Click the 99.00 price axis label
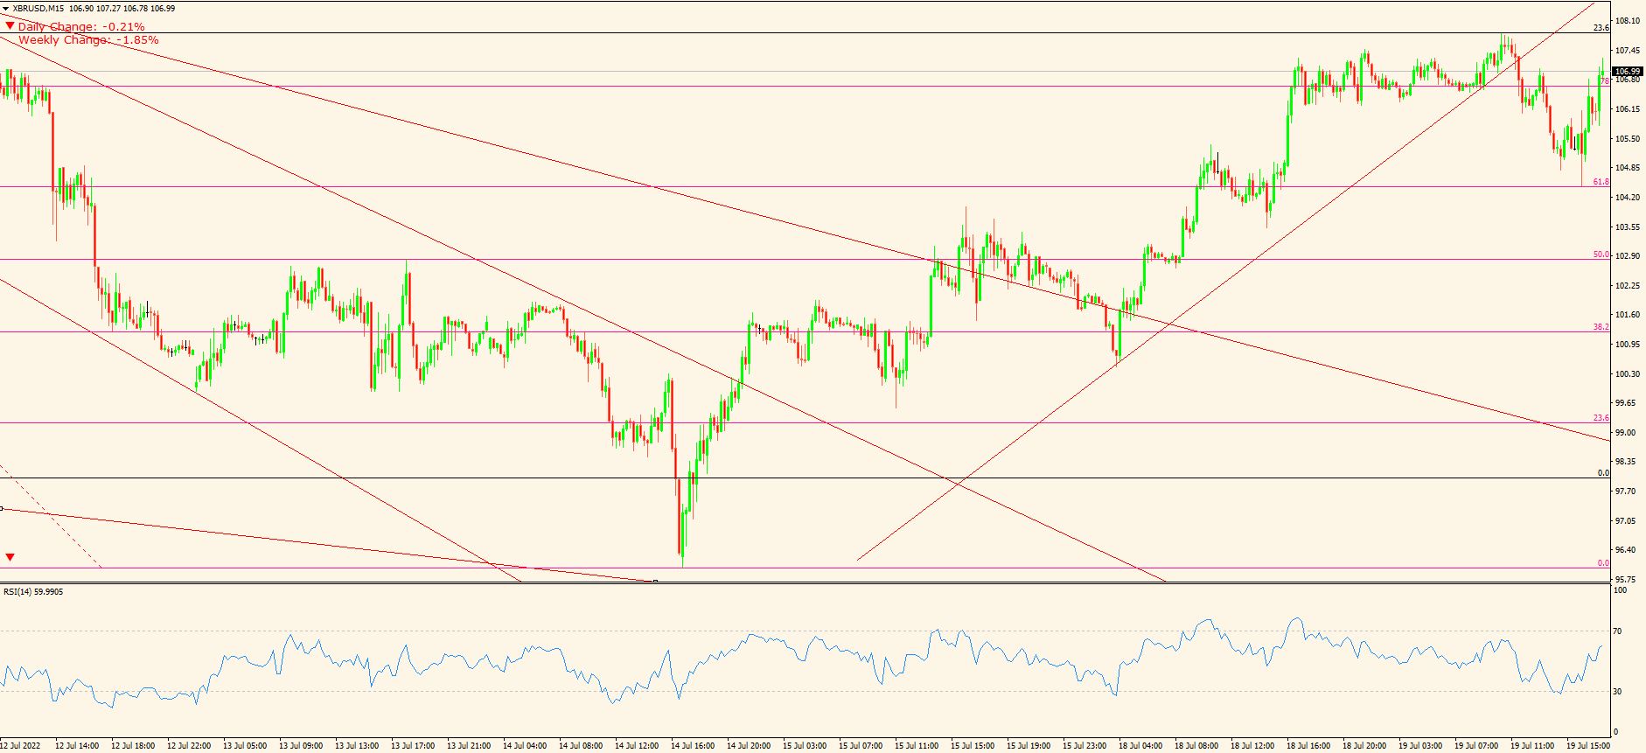Screen dimensions: 1646x753 [1625, 433]
